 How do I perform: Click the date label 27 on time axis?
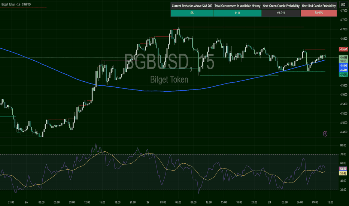(148, 203)
